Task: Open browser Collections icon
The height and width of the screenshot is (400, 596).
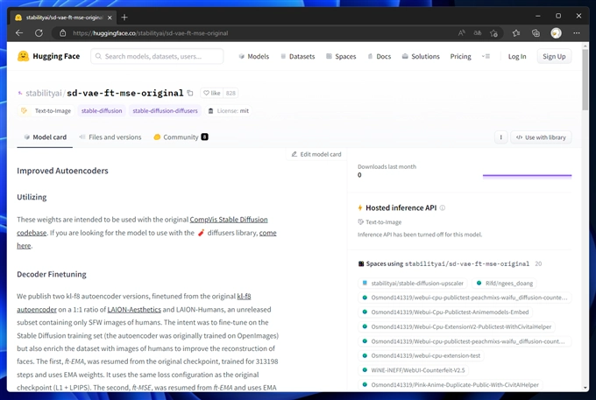Action: tap(536, 33)
